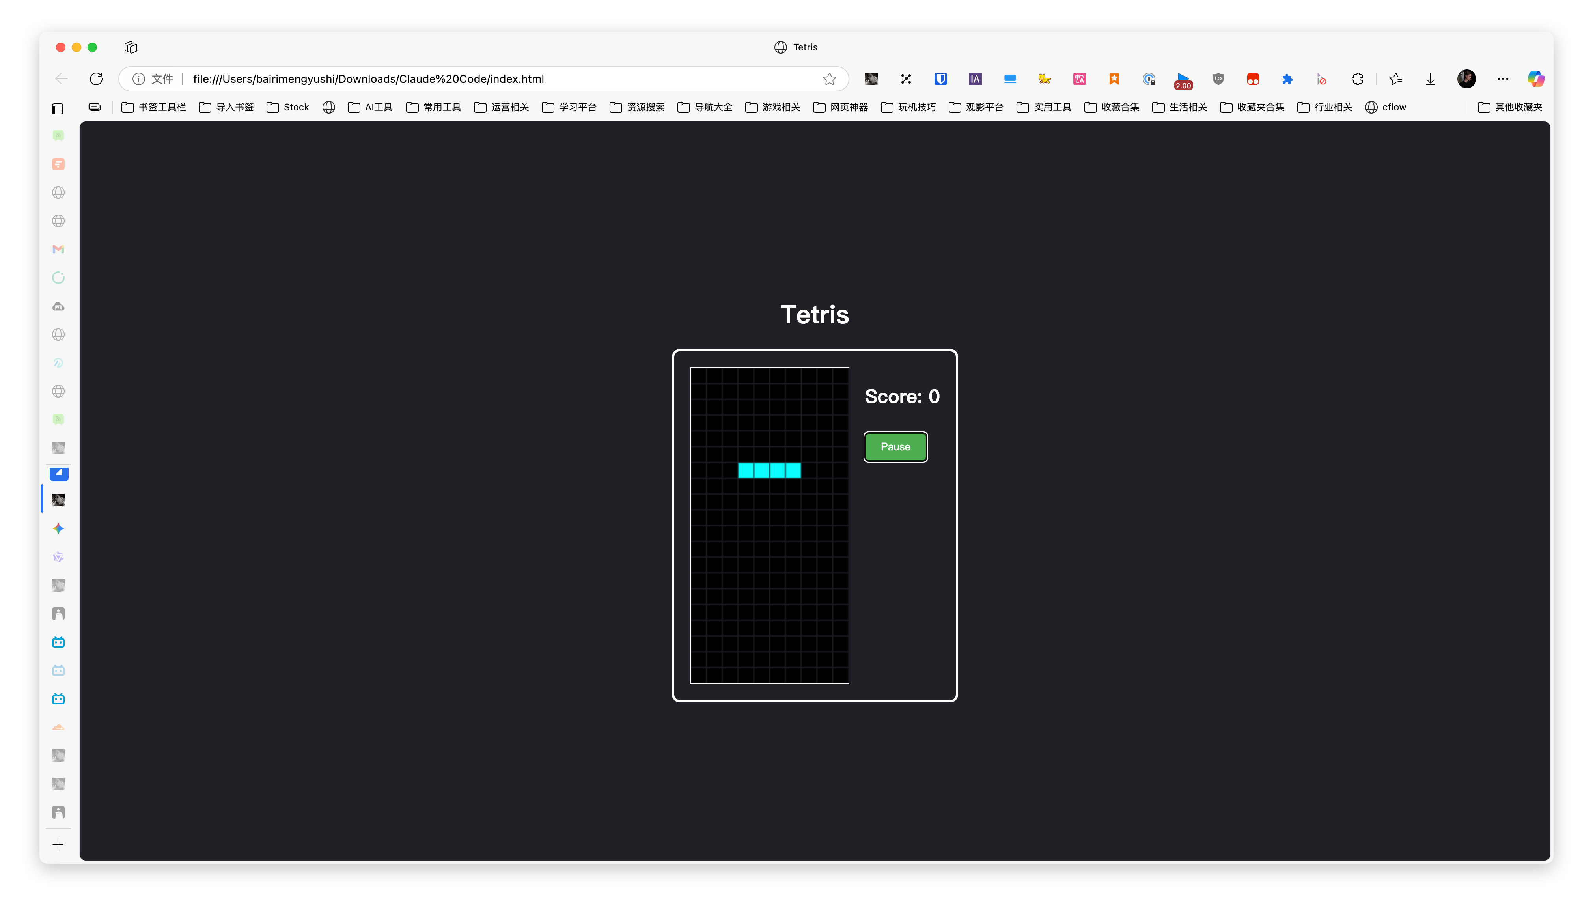Open the 游戏相关 bookmarks folder
1593x911 pixels.
coord(773,107)
